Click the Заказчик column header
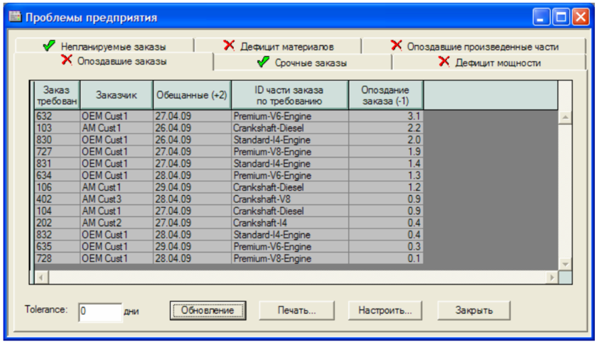Viewport: 597px width, 344px height. 116,95
